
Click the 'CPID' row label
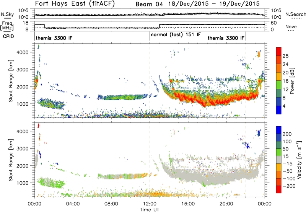click(x=8, y=36)
